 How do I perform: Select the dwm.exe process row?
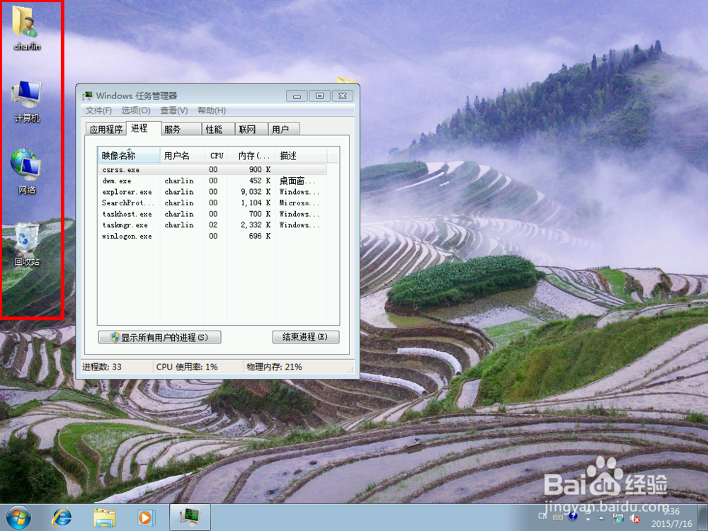click(x=212, y=181)
